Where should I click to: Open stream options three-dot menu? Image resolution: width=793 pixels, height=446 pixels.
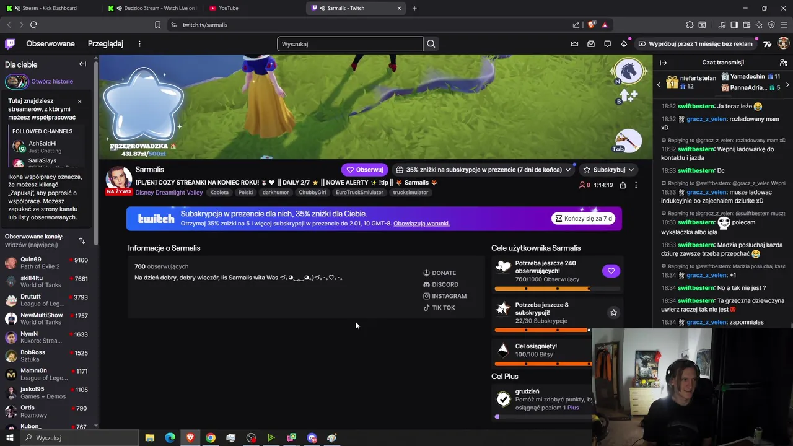(636, 185)
